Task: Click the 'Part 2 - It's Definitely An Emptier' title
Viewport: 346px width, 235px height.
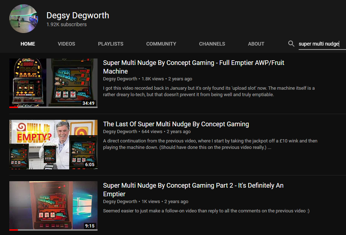Action: pyautogui.click(x=193, y=189)
